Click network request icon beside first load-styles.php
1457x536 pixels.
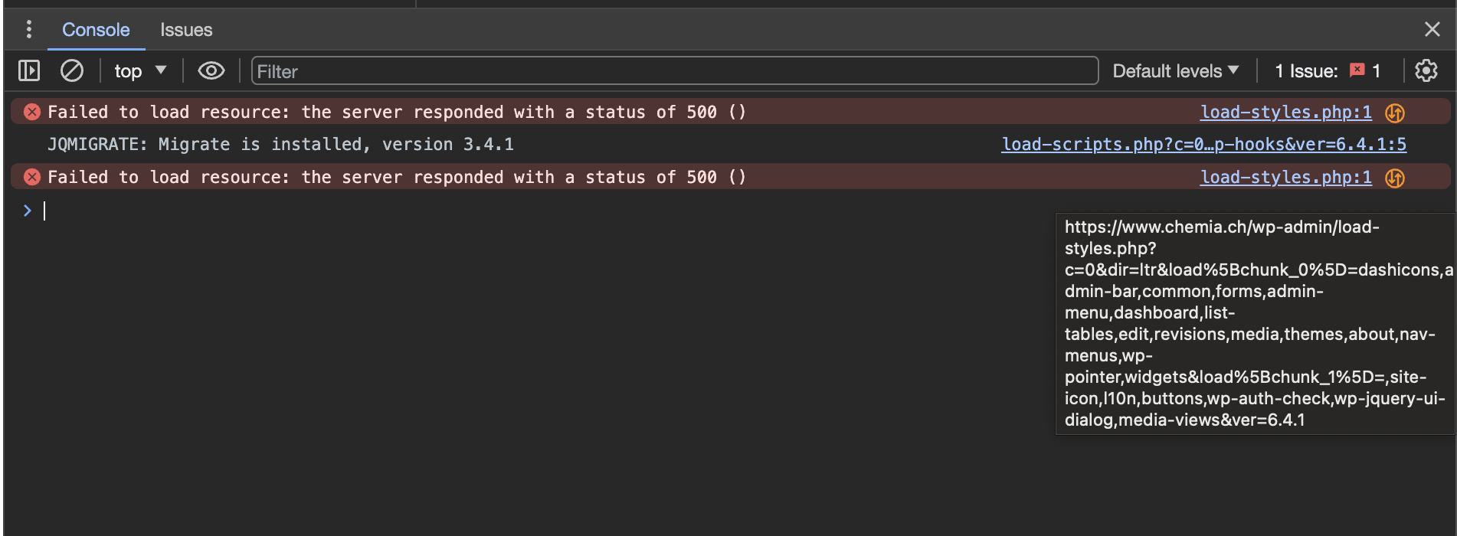(x=1395, y=113)
